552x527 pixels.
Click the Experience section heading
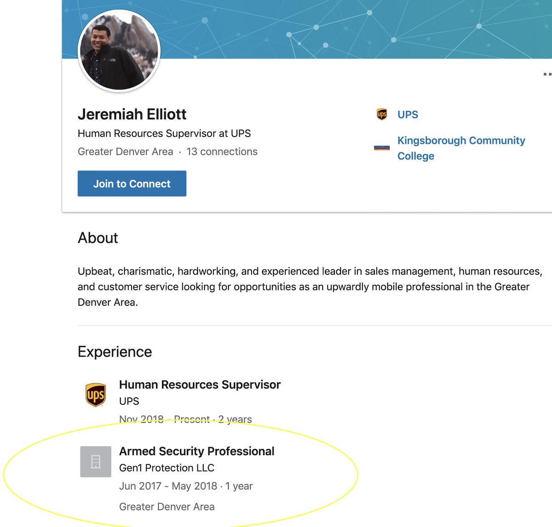tap(115, 351)
